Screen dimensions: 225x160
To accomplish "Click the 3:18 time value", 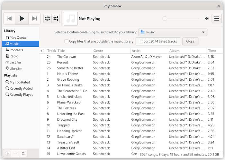I will (211, 57).
